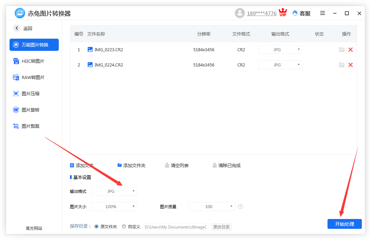Click file icon of IMG_0224.CR2
371x240 pixels.
[90, 65]
